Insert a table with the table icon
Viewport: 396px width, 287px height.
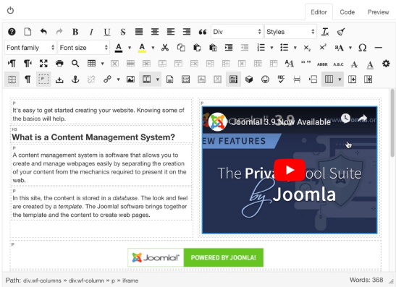pos(91,64)
